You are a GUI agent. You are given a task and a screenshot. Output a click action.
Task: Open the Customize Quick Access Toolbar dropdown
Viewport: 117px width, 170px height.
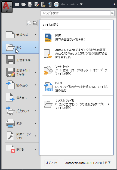pyautogui.click(x=81, y=4)
